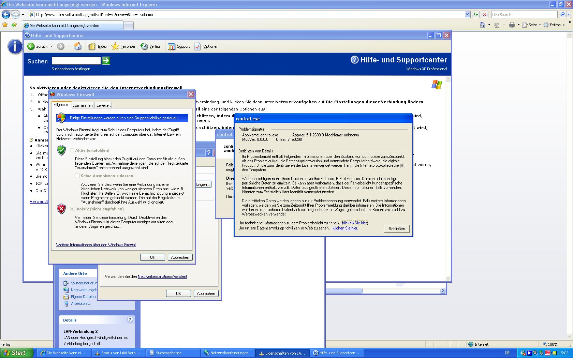Switch to the Ausnahmen tab
The image size is (573, 358).
[83, 105]
